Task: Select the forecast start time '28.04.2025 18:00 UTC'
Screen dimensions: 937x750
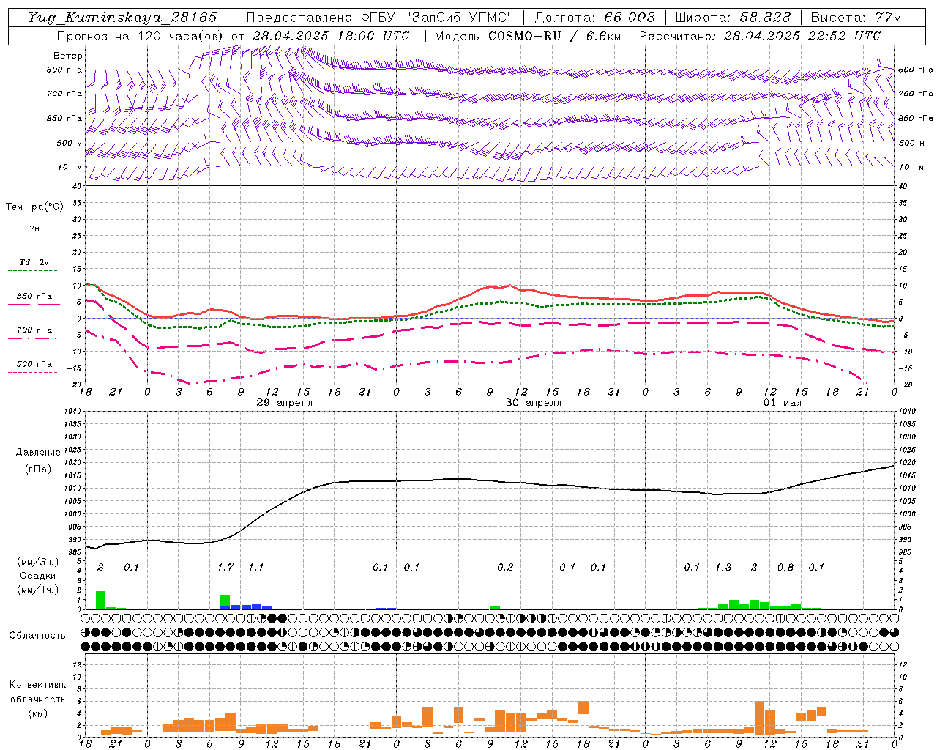Action: [x=330, y=36]
